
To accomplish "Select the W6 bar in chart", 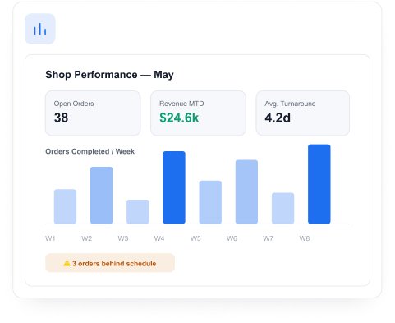I will click(x=246, y=191).
